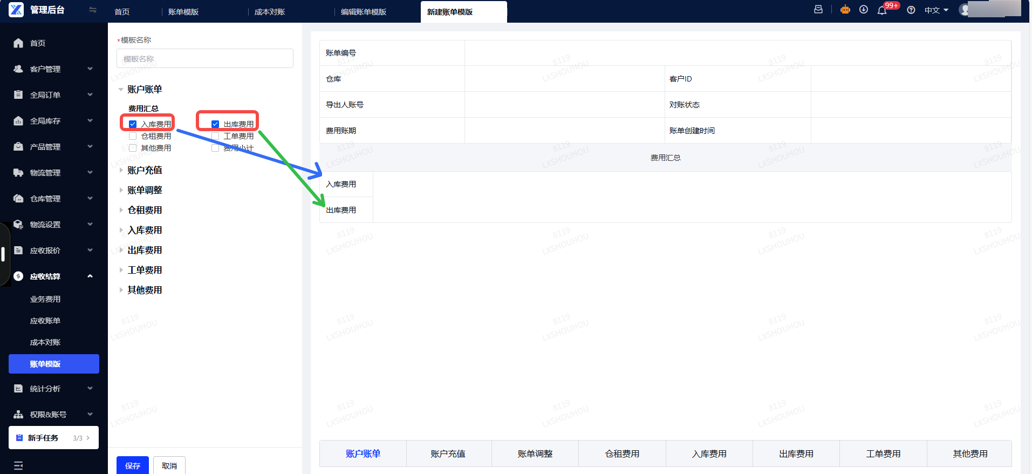
Task: Switch to the 账单模版 top tab
Action: tap(183, 12)
